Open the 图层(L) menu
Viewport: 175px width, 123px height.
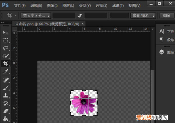pos(68,6)
